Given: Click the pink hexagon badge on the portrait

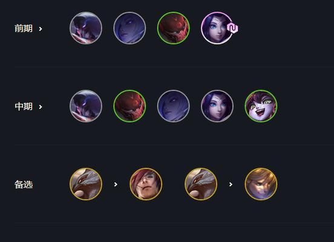Looking at the screenshot, I should point(232,28).
